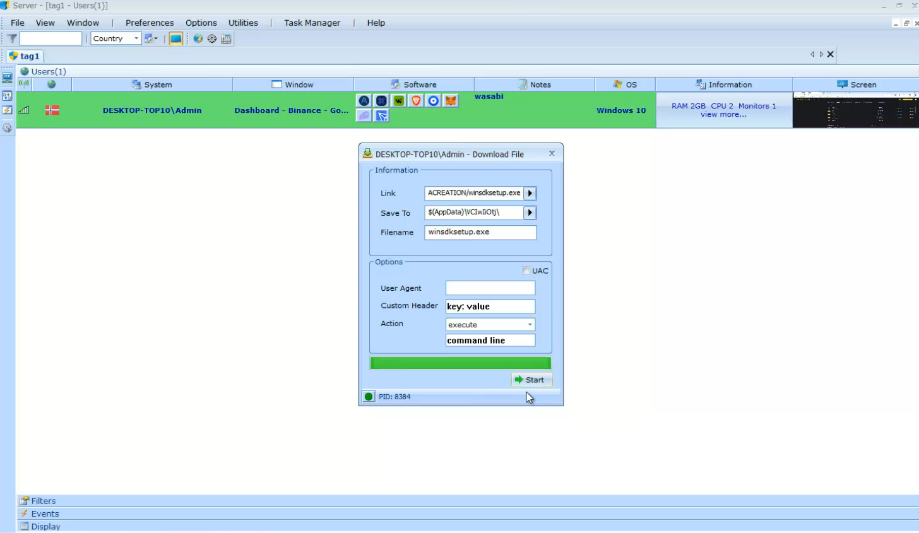This screenshot has height=533, width=919.
Task: Open the View menu
Action: pos(45,23)
